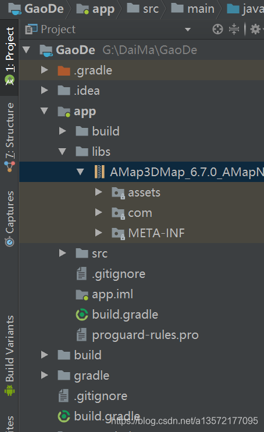
Task: Select app build.gradle Gradle icon
Action: (82, 315)
